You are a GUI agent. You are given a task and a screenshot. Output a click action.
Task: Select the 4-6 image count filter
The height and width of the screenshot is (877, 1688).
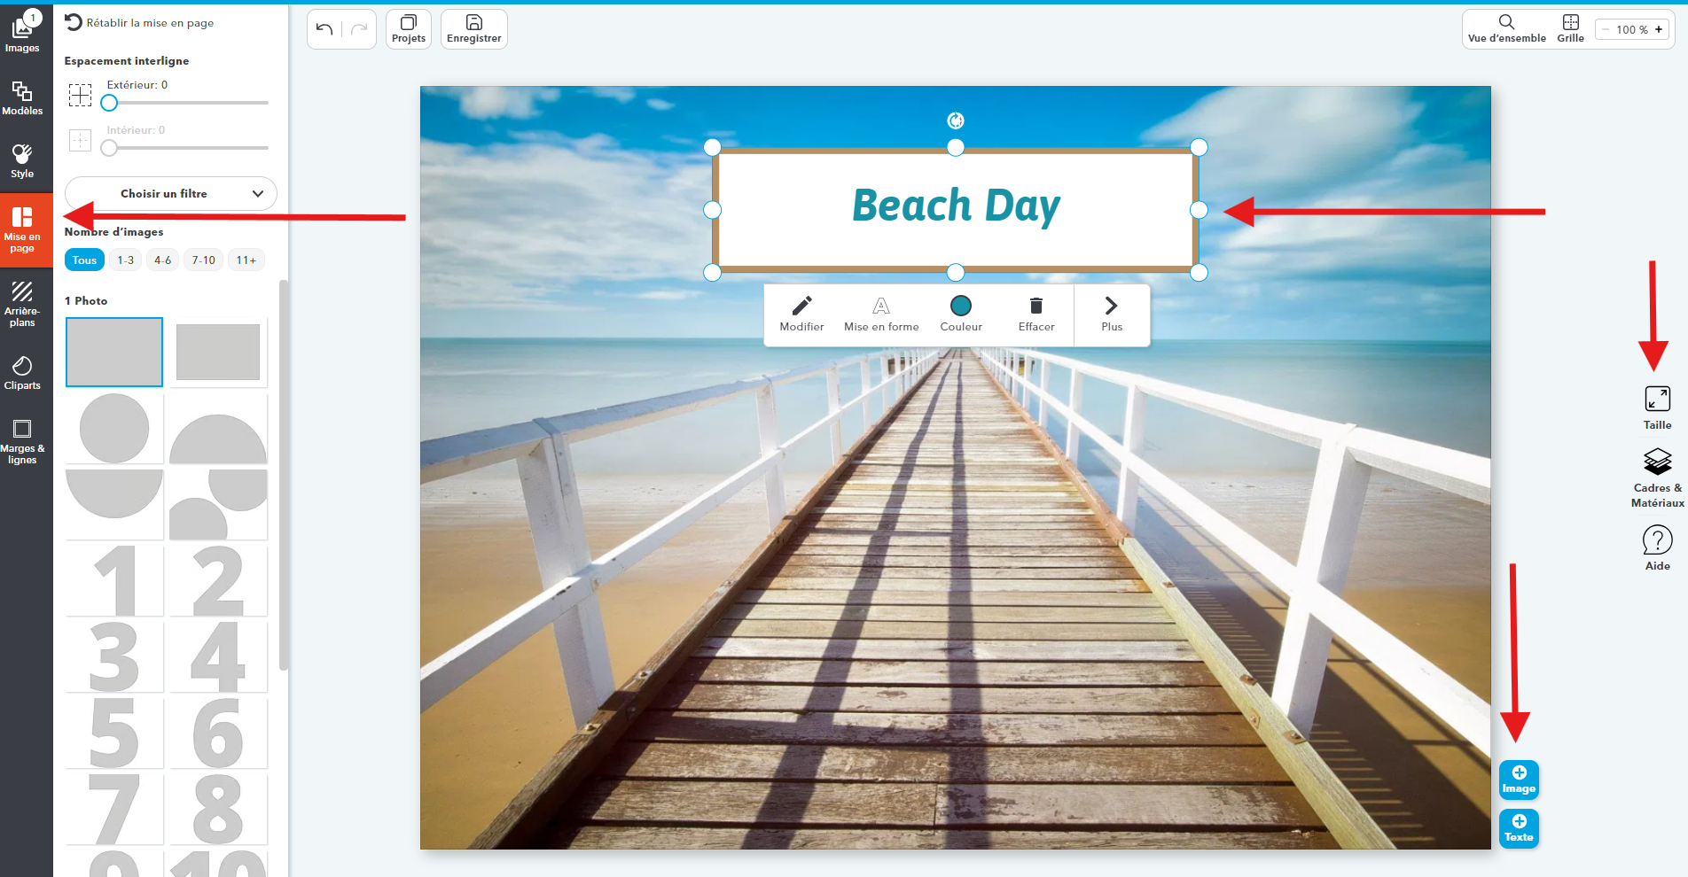pyautogui.click(x=163, y=260)
